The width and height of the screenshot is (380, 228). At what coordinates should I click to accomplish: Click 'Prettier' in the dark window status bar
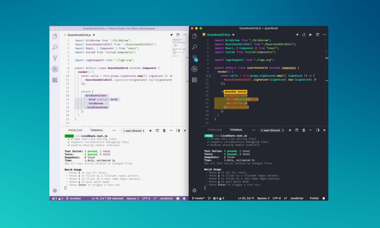[x=314, y=198]
